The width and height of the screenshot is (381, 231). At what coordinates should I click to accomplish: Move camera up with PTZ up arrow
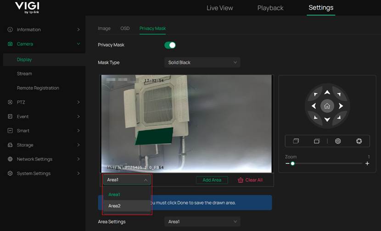[327, 93]
